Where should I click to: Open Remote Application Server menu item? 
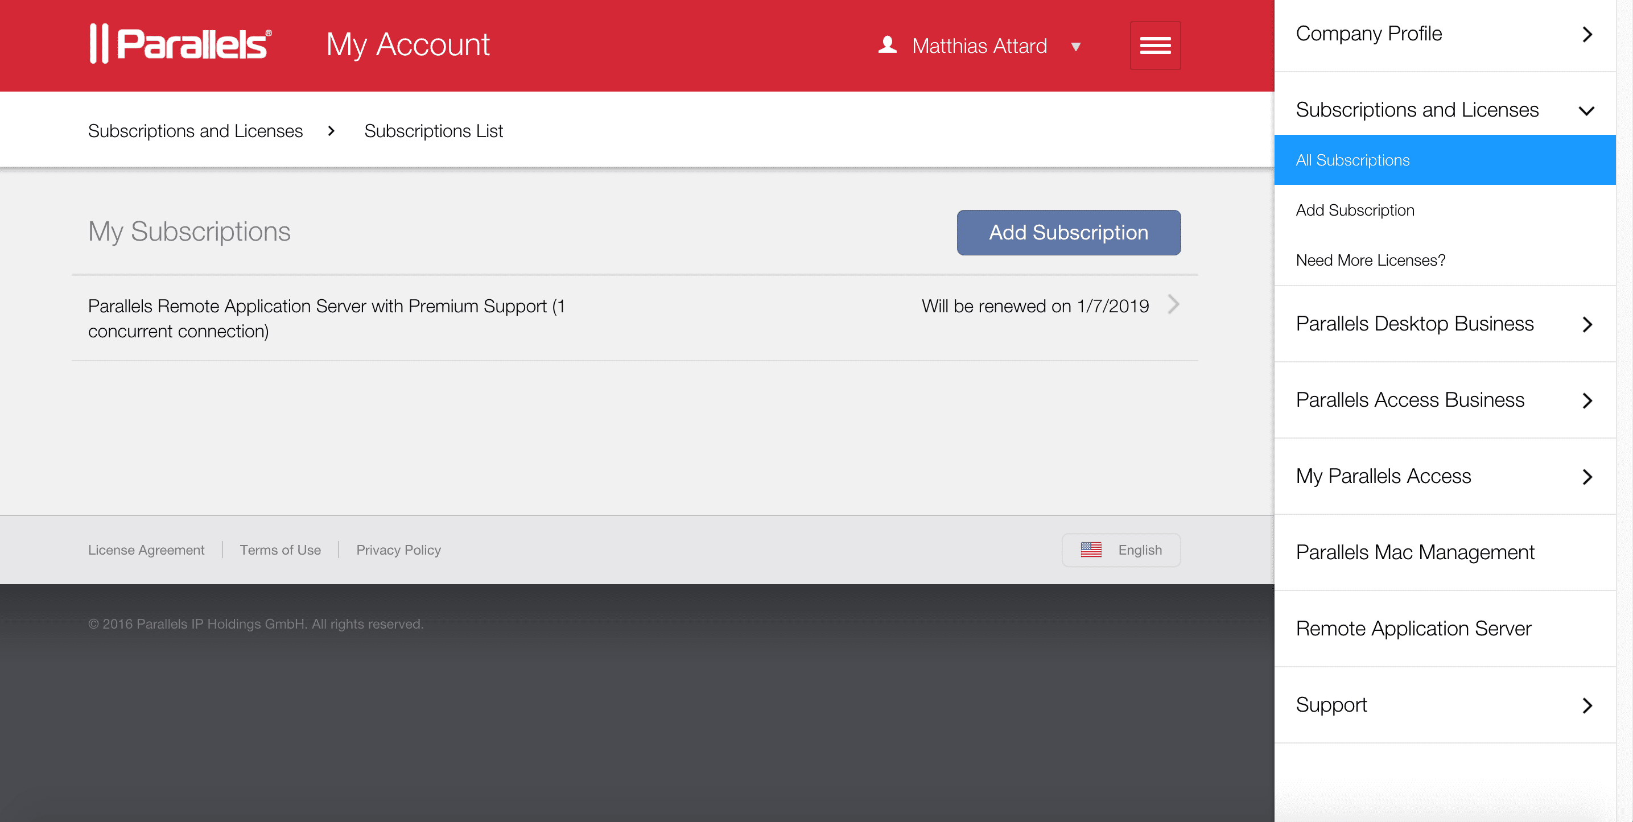click(x=1445, y=628)
